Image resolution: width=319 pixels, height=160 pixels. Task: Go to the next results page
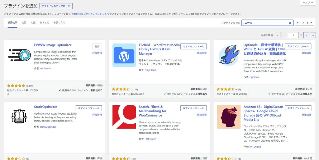click(x=306, y=35)
